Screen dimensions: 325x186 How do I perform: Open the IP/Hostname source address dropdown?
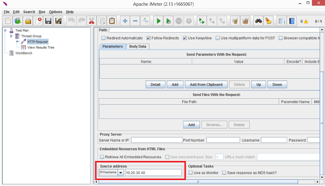(121, 173)
